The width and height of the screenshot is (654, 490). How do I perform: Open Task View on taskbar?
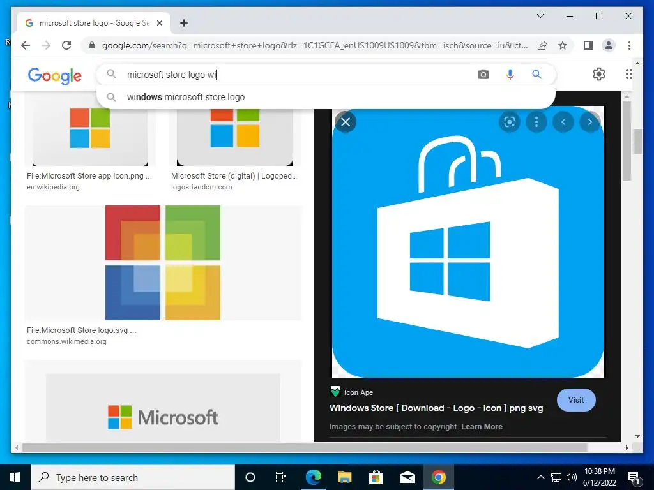pos(281,477)
